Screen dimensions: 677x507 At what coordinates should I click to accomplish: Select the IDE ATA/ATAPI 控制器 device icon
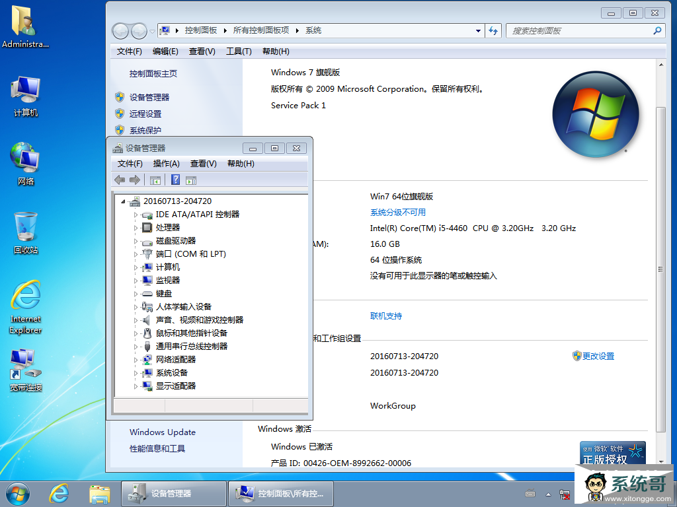coord(147,215)
